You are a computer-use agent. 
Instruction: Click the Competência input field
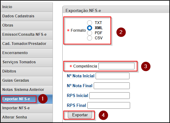pos(116,66)
